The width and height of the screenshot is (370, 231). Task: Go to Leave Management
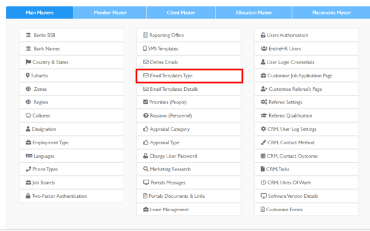click(x=189, y=209)
